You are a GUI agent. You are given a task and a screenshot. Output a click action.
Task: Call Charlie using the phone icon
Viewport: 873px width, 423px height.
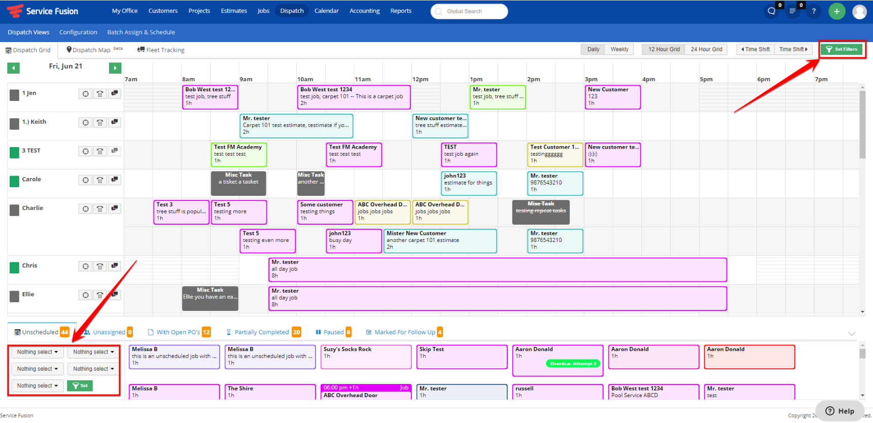(x=100, y=208)
